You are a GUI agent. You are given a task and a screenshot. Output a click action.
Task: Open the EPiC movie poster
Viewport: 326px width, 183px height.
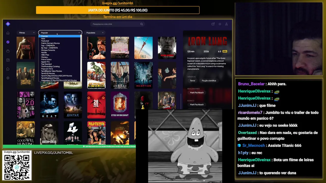coord(26,48)
